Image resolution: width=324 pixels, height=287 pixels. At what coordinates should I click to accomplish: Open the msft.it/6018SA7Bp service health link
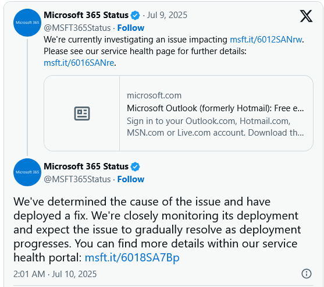pyautogui.click(x=132, y=257)
